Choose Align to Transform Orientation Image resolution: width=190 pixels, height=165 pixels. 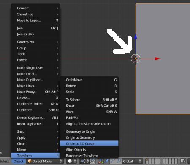[89, 124]
